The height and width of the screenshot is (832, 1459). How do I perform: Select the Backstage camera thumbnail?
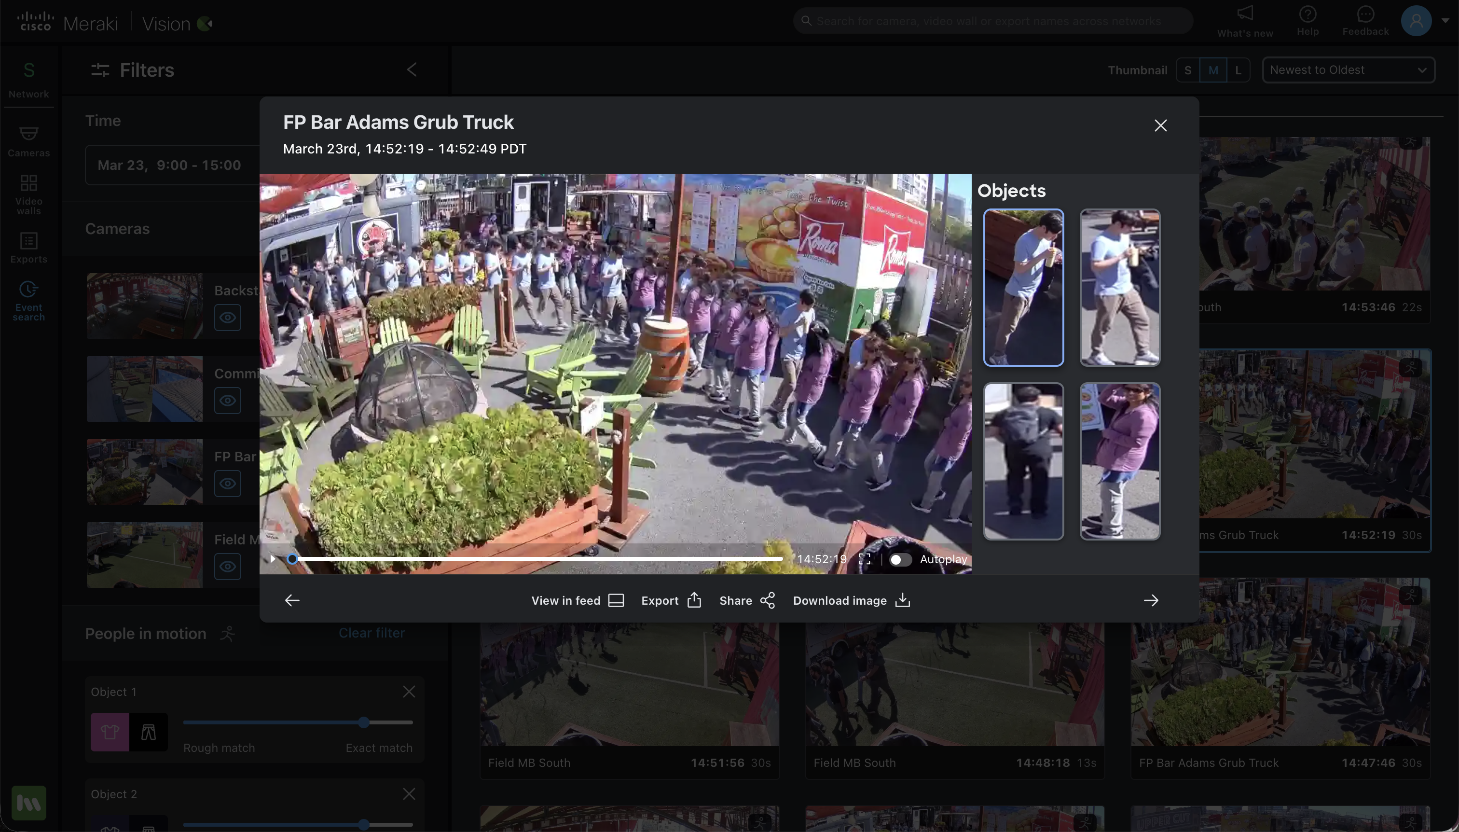pyautogui.click(x=145, y=305)
